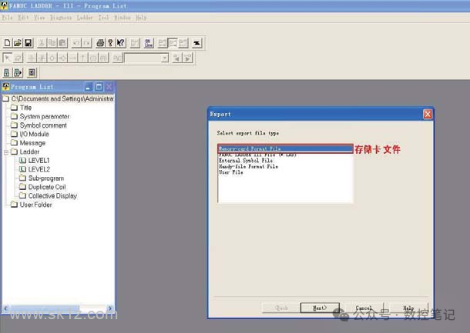Select LEVEL2 ladder program
This screenshot has width=470, height=333.
pyautogui.click(x=39, y=169)
